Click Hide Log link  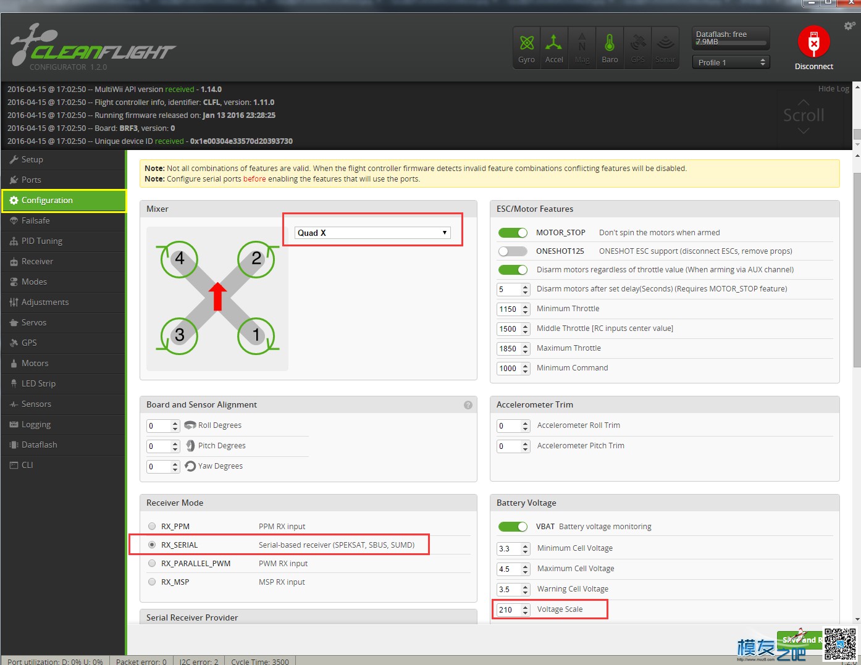point(833,89)
